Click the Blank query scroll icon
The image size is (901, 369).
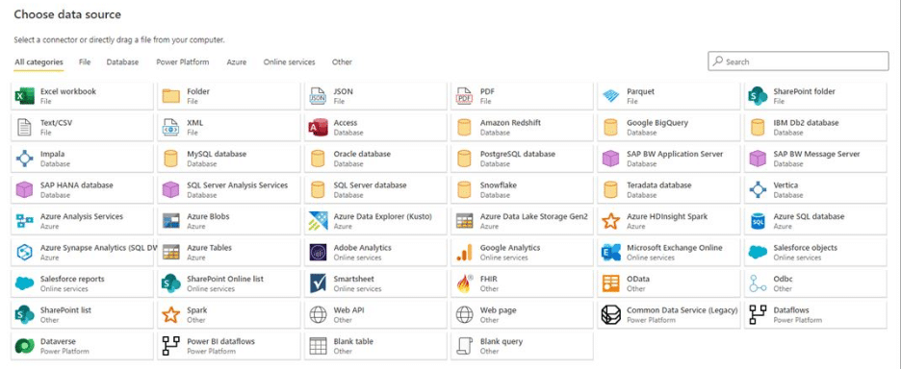[464, 346]
